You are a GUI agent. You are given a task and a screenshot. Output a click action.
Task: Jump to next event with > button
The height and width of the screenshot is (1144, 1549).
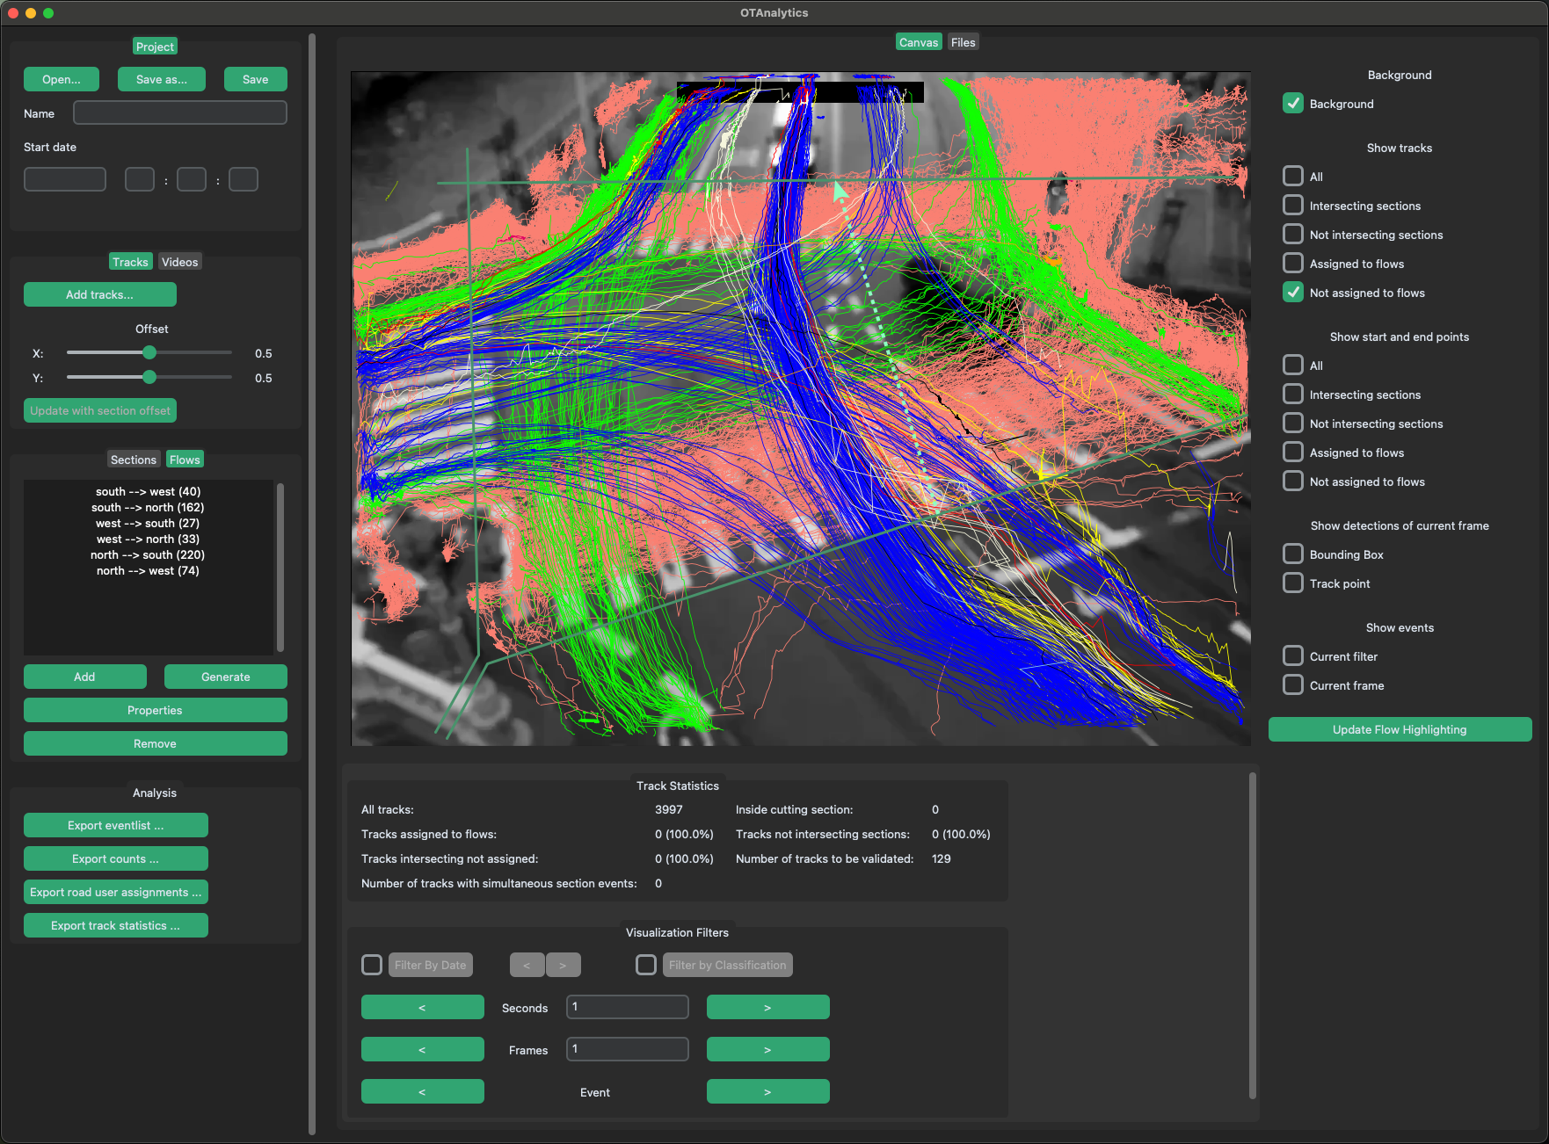tap(767, 1091)
